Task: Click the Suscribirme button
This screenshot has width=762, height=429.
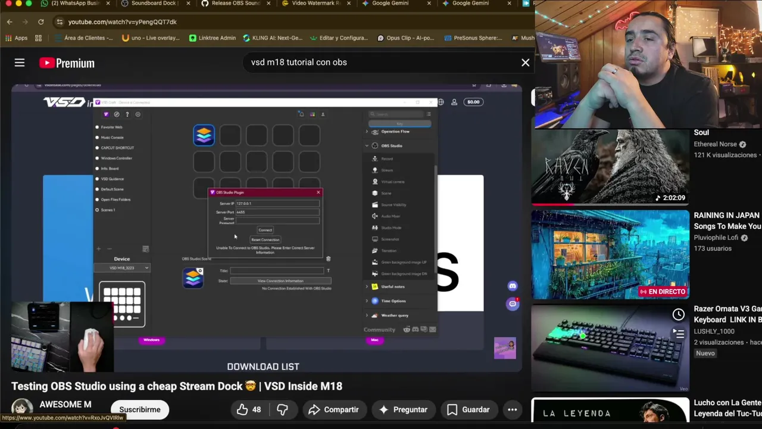Action: [140, 409]
